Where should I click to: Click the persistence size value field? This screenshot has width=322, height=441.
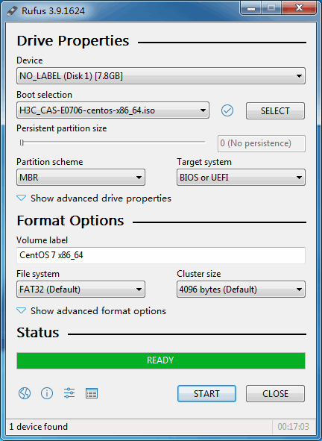coord(262,143)
